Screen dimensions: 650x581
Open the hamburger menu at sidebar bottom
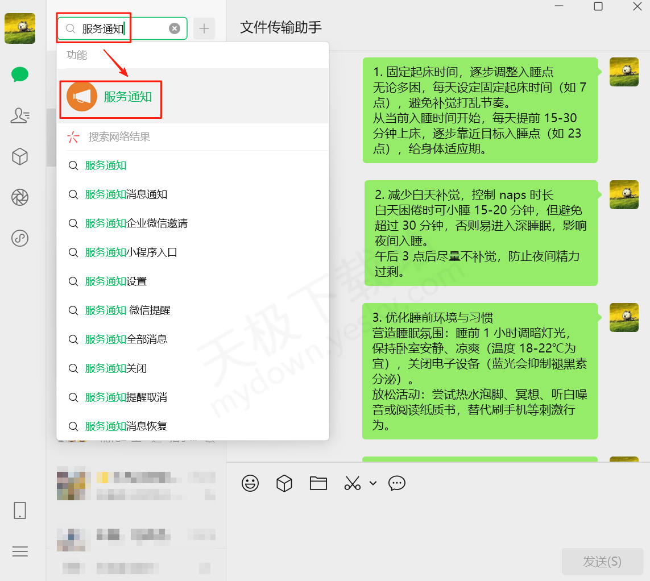20,551
